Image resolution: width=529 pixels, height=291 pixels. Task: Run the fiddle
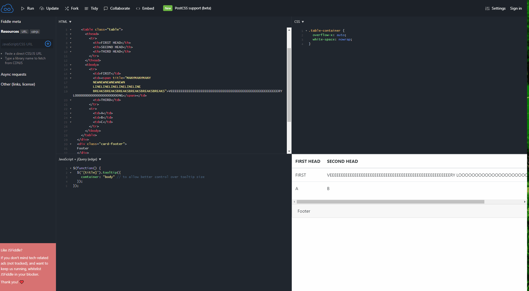point(27,8)
